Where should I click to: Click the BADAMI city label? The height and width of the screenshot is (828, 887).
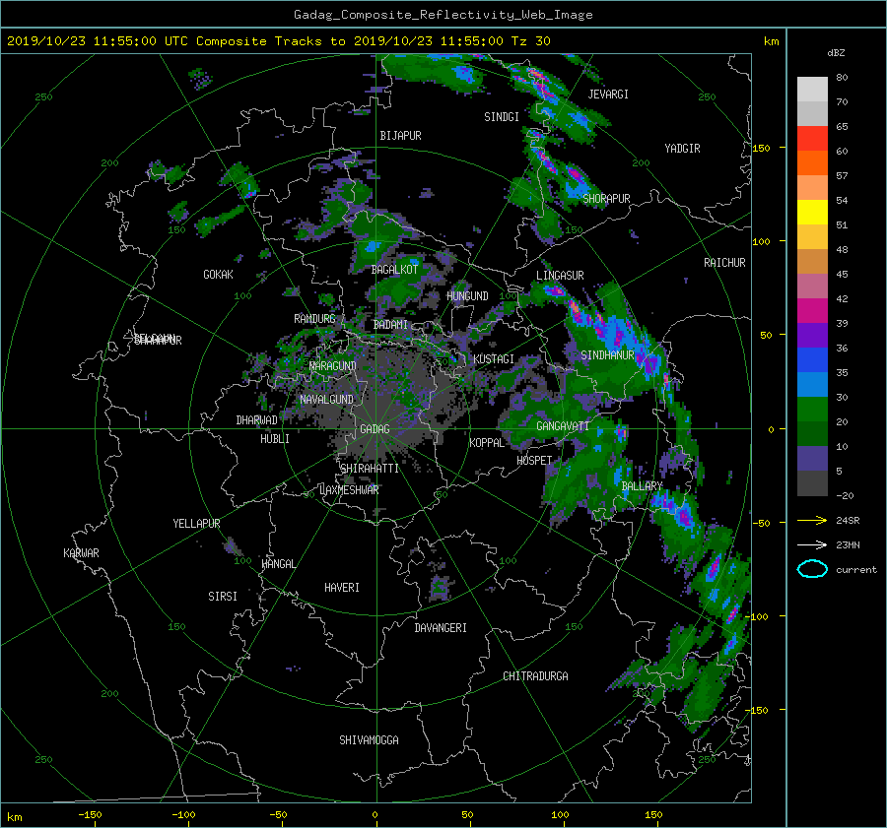coord(390,325)
